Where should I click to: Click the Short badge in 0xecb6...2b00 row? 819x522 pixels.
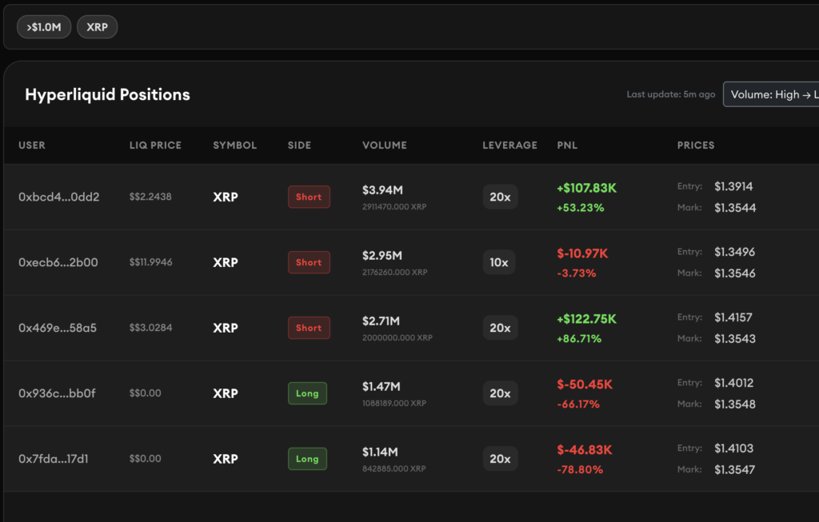309,262
